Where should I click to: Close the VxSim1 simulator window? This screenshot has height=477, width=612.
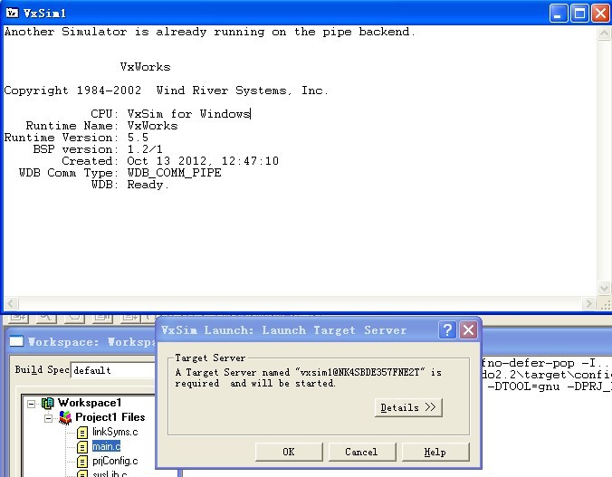pos(600,14)
